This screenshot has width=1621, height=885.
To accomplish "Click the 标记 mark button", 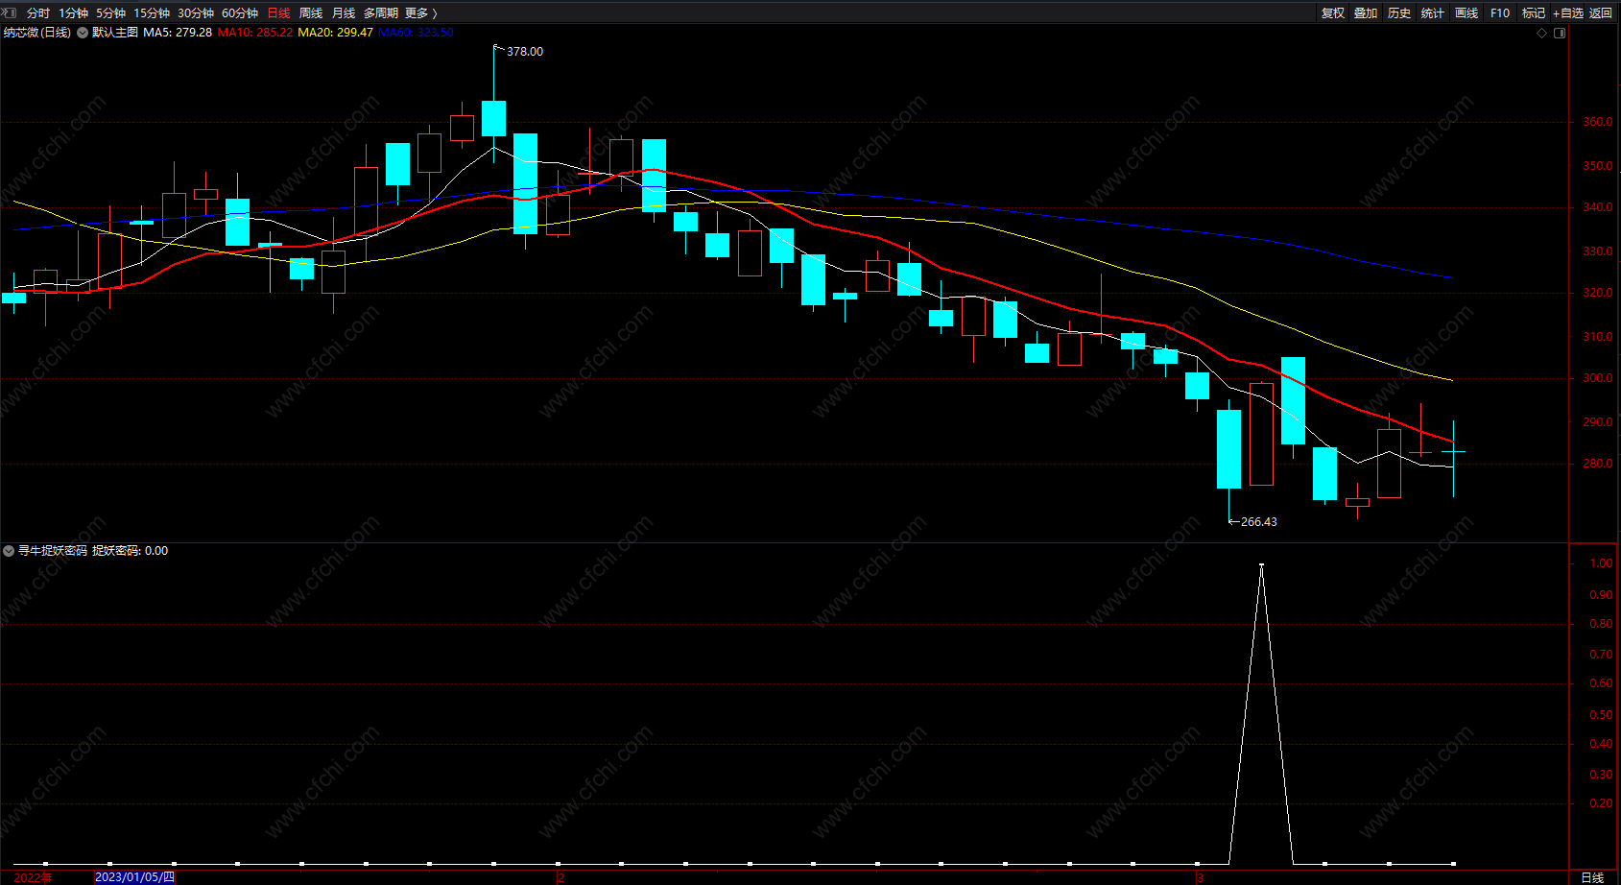I will tap(1534, 13).
